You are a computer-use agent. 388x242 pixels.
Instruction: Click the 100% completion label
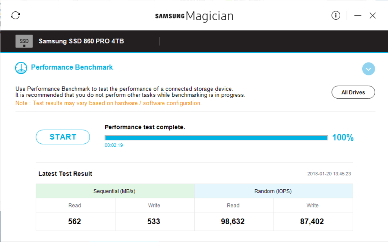tap(343, 138)
